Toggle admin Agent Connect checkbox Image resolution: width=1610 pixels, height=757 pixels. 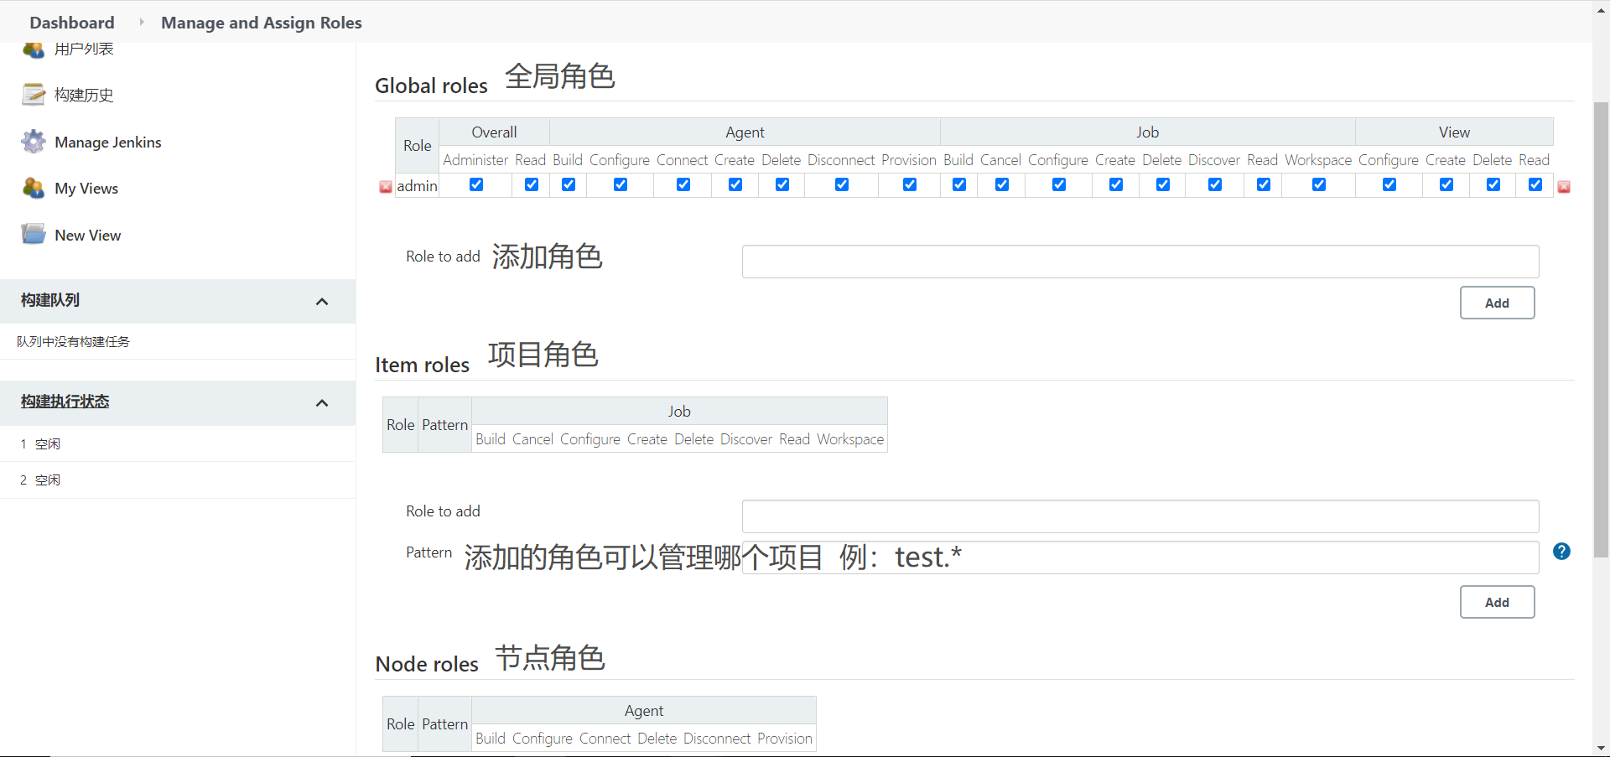tap(683, 184)
